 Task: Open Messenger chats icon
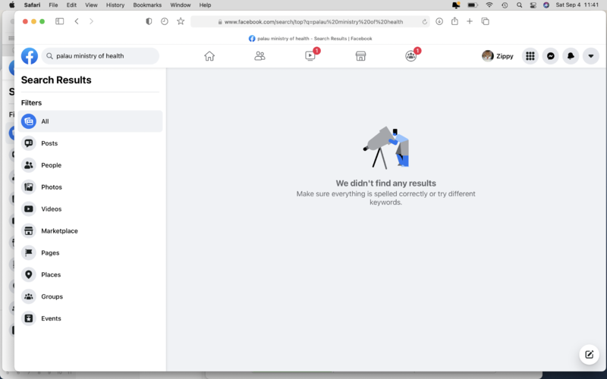click(551, 56)
